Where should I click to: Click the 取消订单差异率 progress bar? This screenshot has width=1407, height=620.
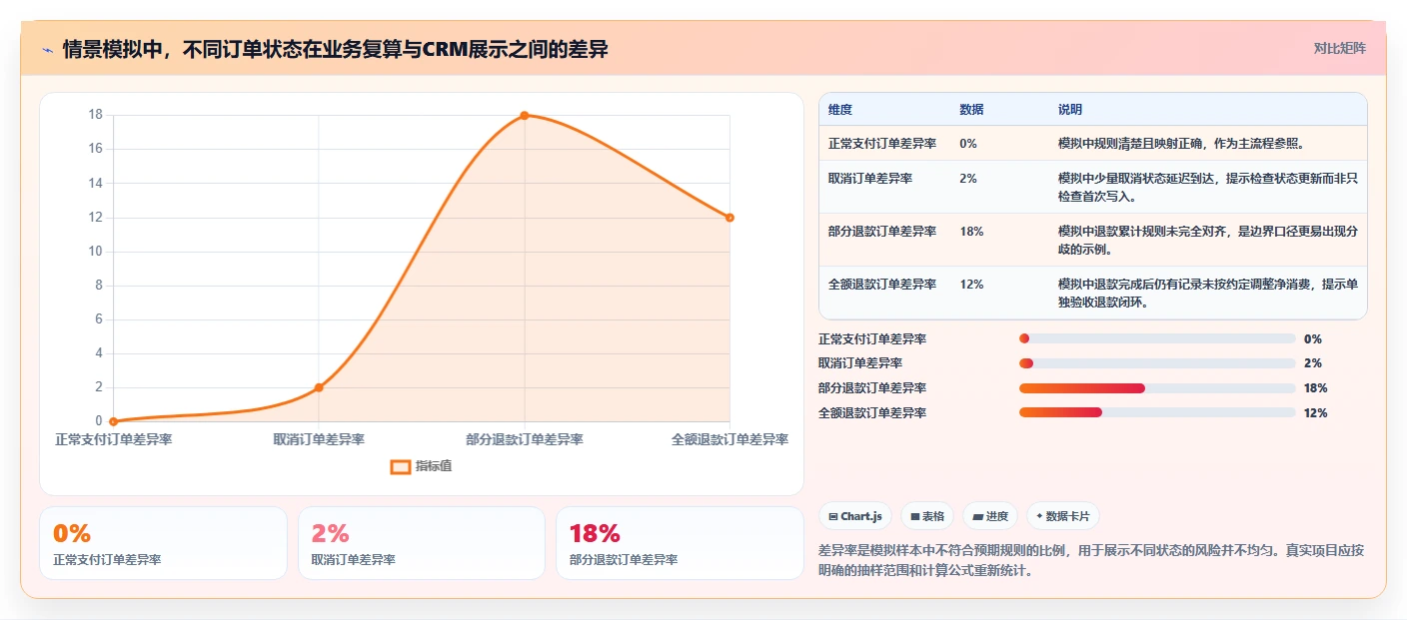click(x=1157, y=363)
